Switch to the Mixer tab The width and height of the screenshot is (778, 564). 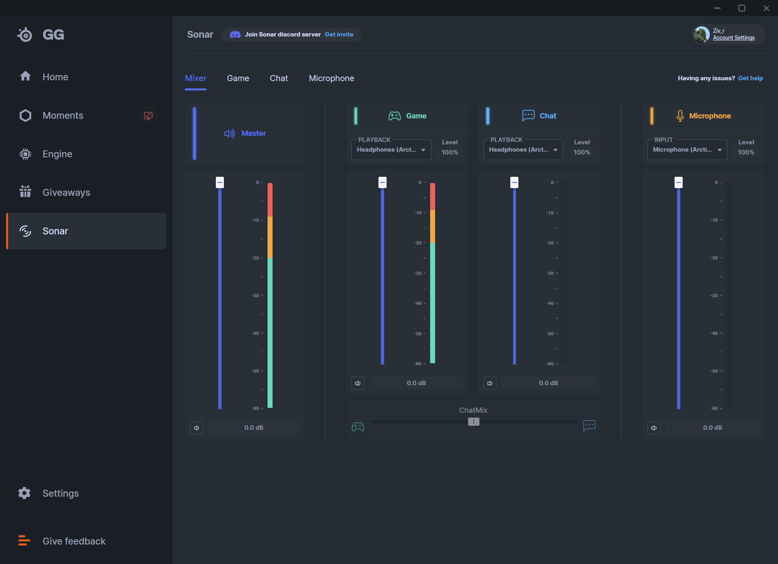click(x=196, y=78)
